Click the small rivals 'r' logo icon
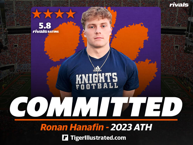The image size is (193, 145). (65, 138)
